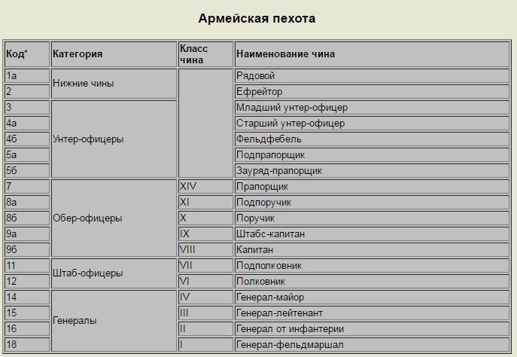Click the code cell '5а'
Screen dimensions: 517x357
click(x=27, y=155)
